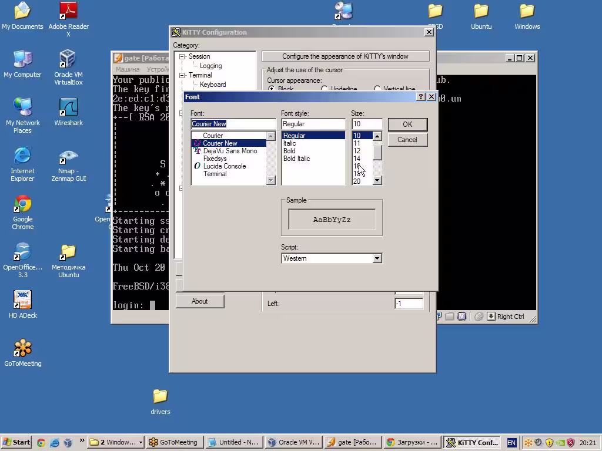Launch OpenOffice 3.3 from the desktop
Viewport: 602px width, 451px height.
[x=22, y=260]
